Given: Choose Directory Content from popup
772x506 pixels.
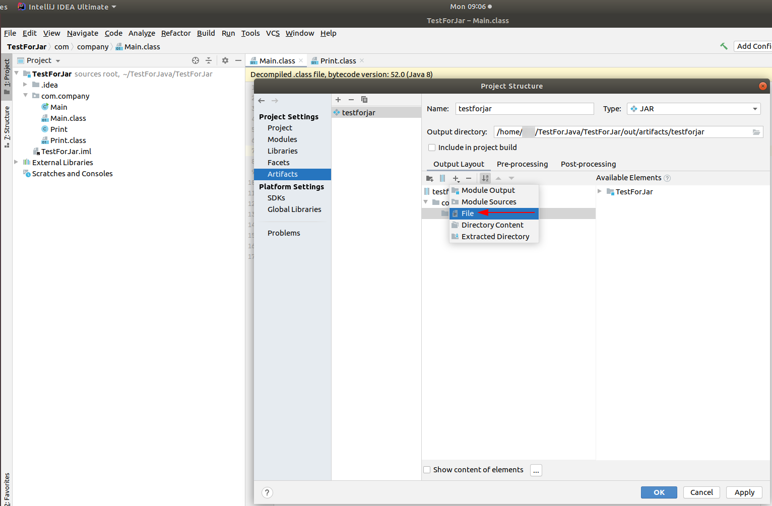Looking at the screenshot, I should [494, 225].
